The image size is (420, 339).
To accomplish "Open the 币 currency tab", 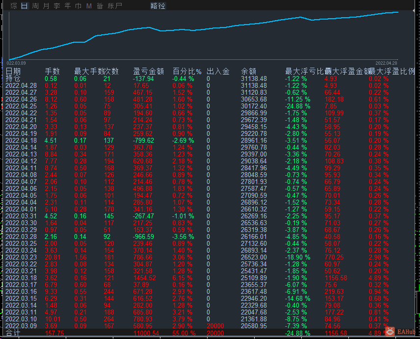I will [78, 5].
